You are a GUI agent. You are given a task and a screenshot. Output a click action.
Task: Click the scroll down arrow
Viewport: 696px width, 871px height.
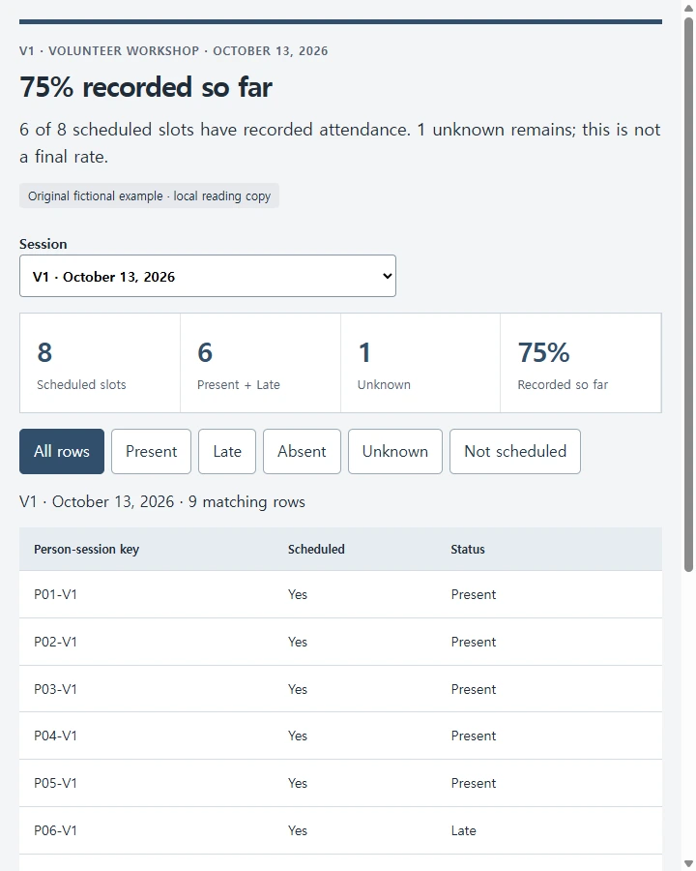click(x=689, y=863)
